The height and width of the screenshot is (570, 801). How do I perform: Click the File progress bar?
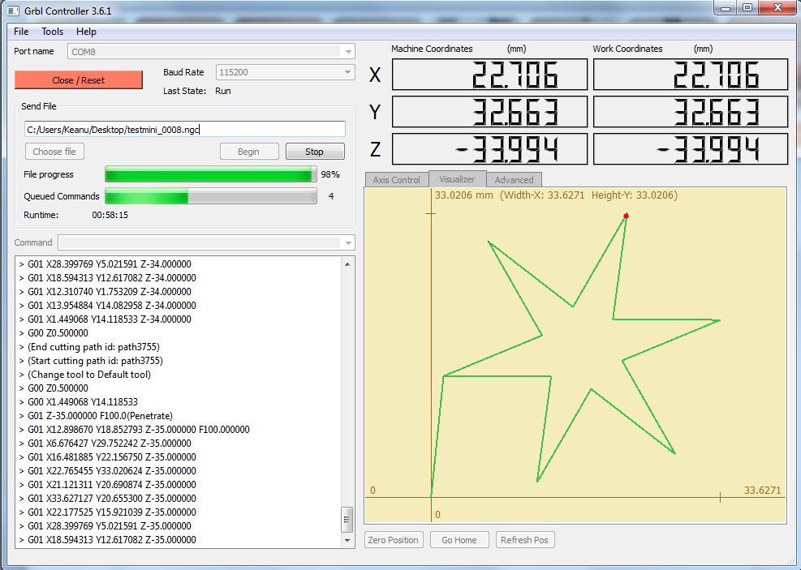(210, 174)
